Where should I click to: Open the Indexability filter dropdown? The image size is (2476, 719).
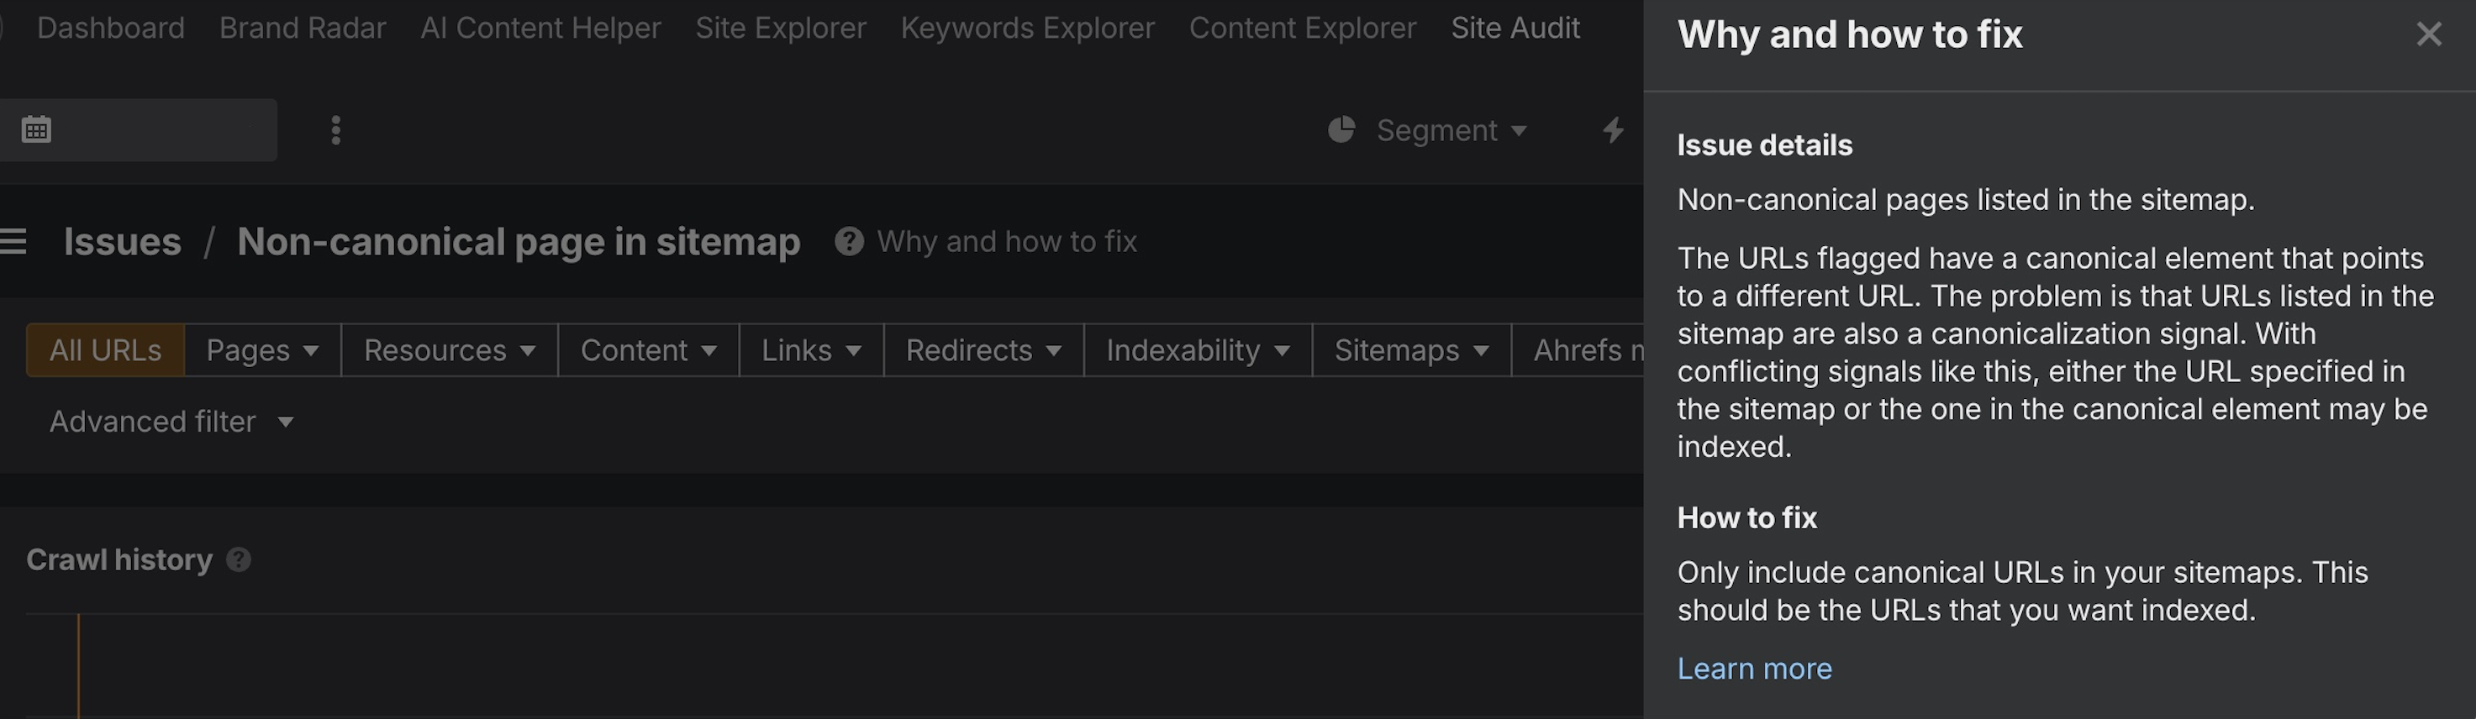1198,350
